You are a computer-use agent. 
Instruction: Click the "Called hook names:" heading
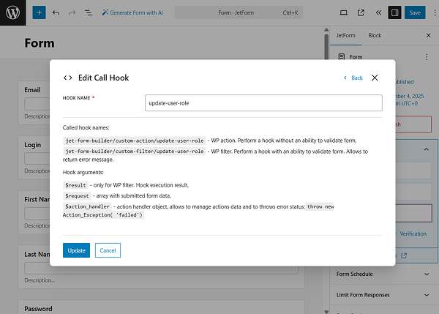coord(86,128)
